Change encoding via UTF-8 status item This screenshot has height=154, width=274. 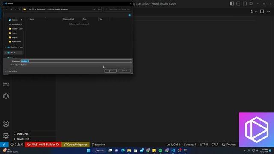[204, 145]
